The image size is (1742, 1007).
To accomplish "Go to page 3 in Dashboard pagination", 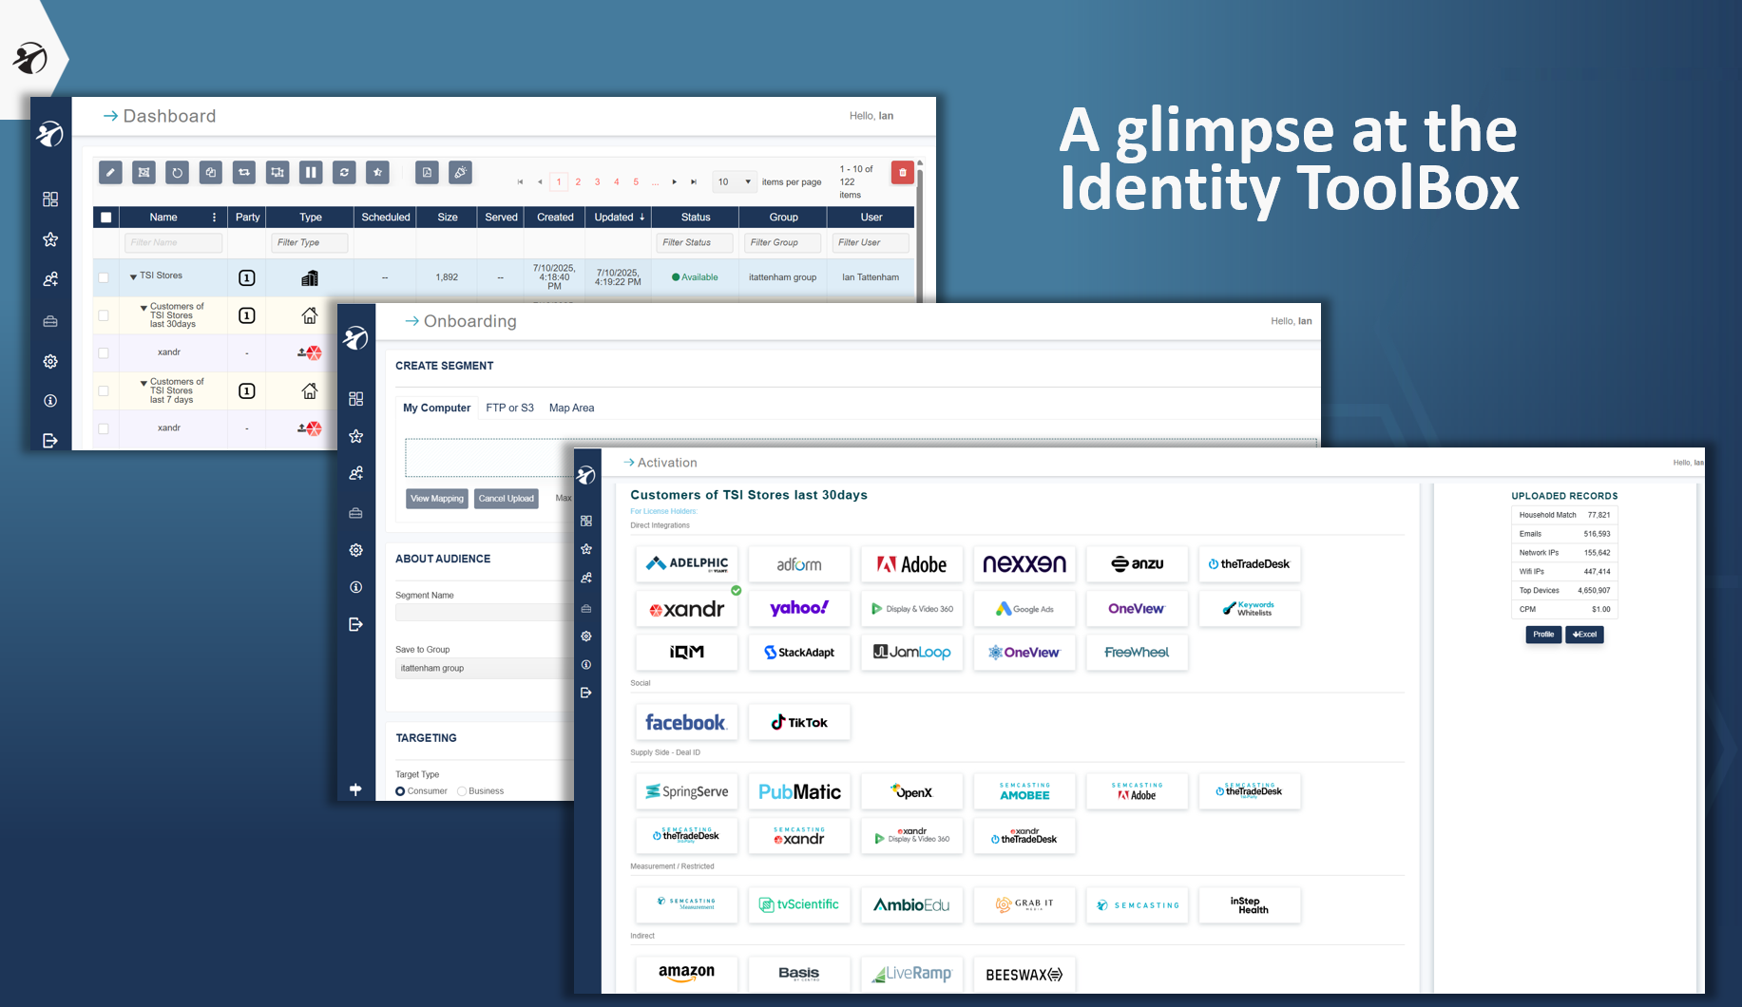I will coord(597,181).
